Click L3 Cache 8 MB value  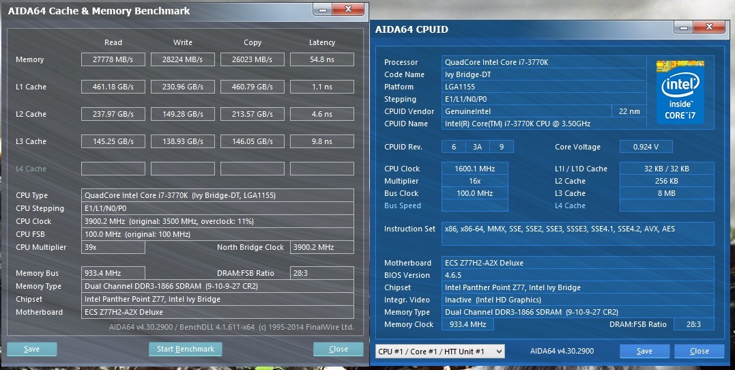pyautogui.click(x=667, y=193)
